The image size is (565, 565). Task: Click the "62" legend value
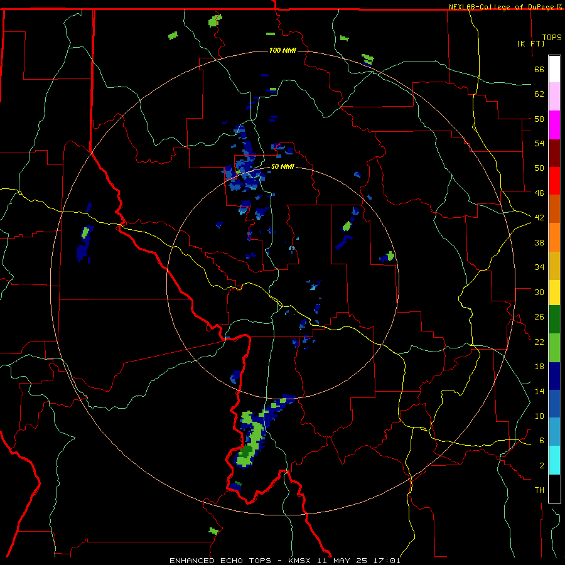(539, 94)
